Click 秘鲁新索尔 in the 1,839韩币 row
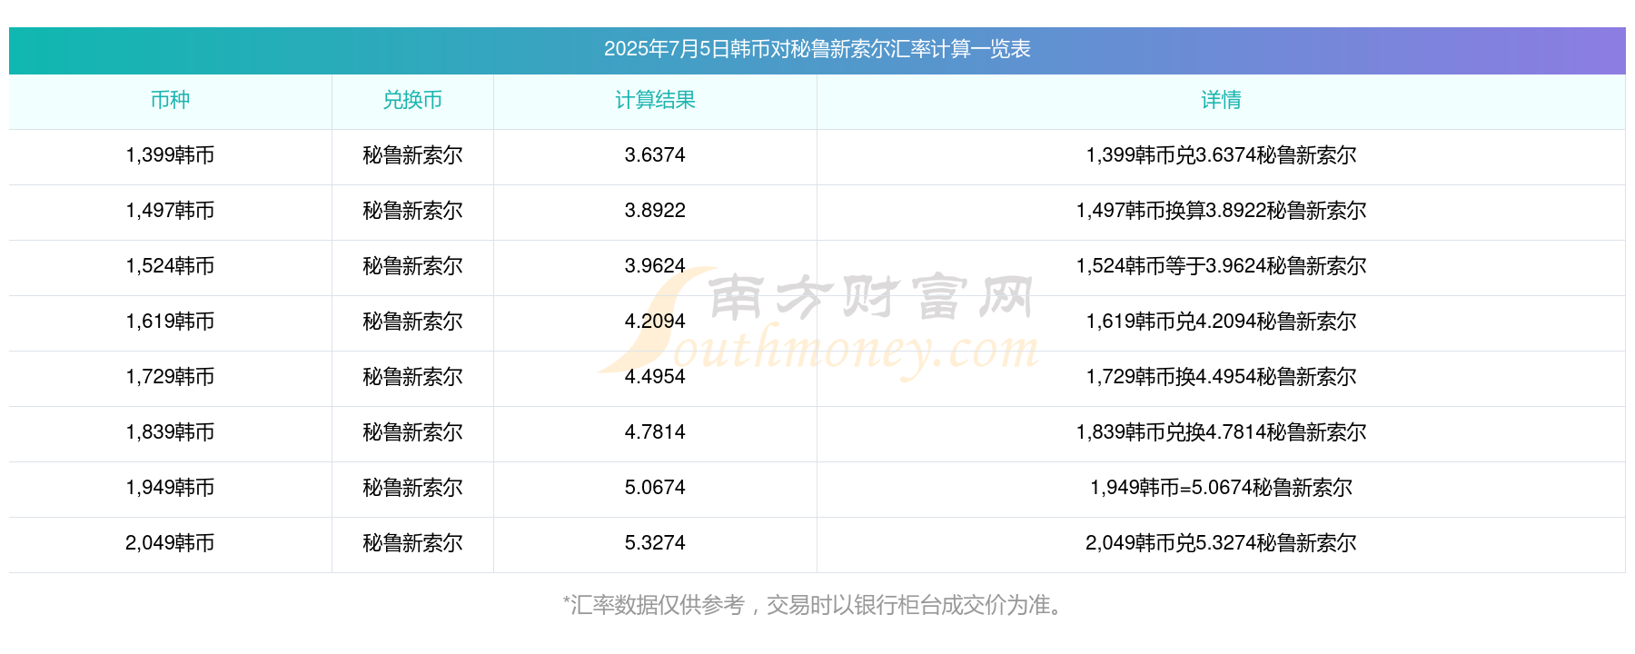This screenshot has height=654, width=1635. coord(412,432)
